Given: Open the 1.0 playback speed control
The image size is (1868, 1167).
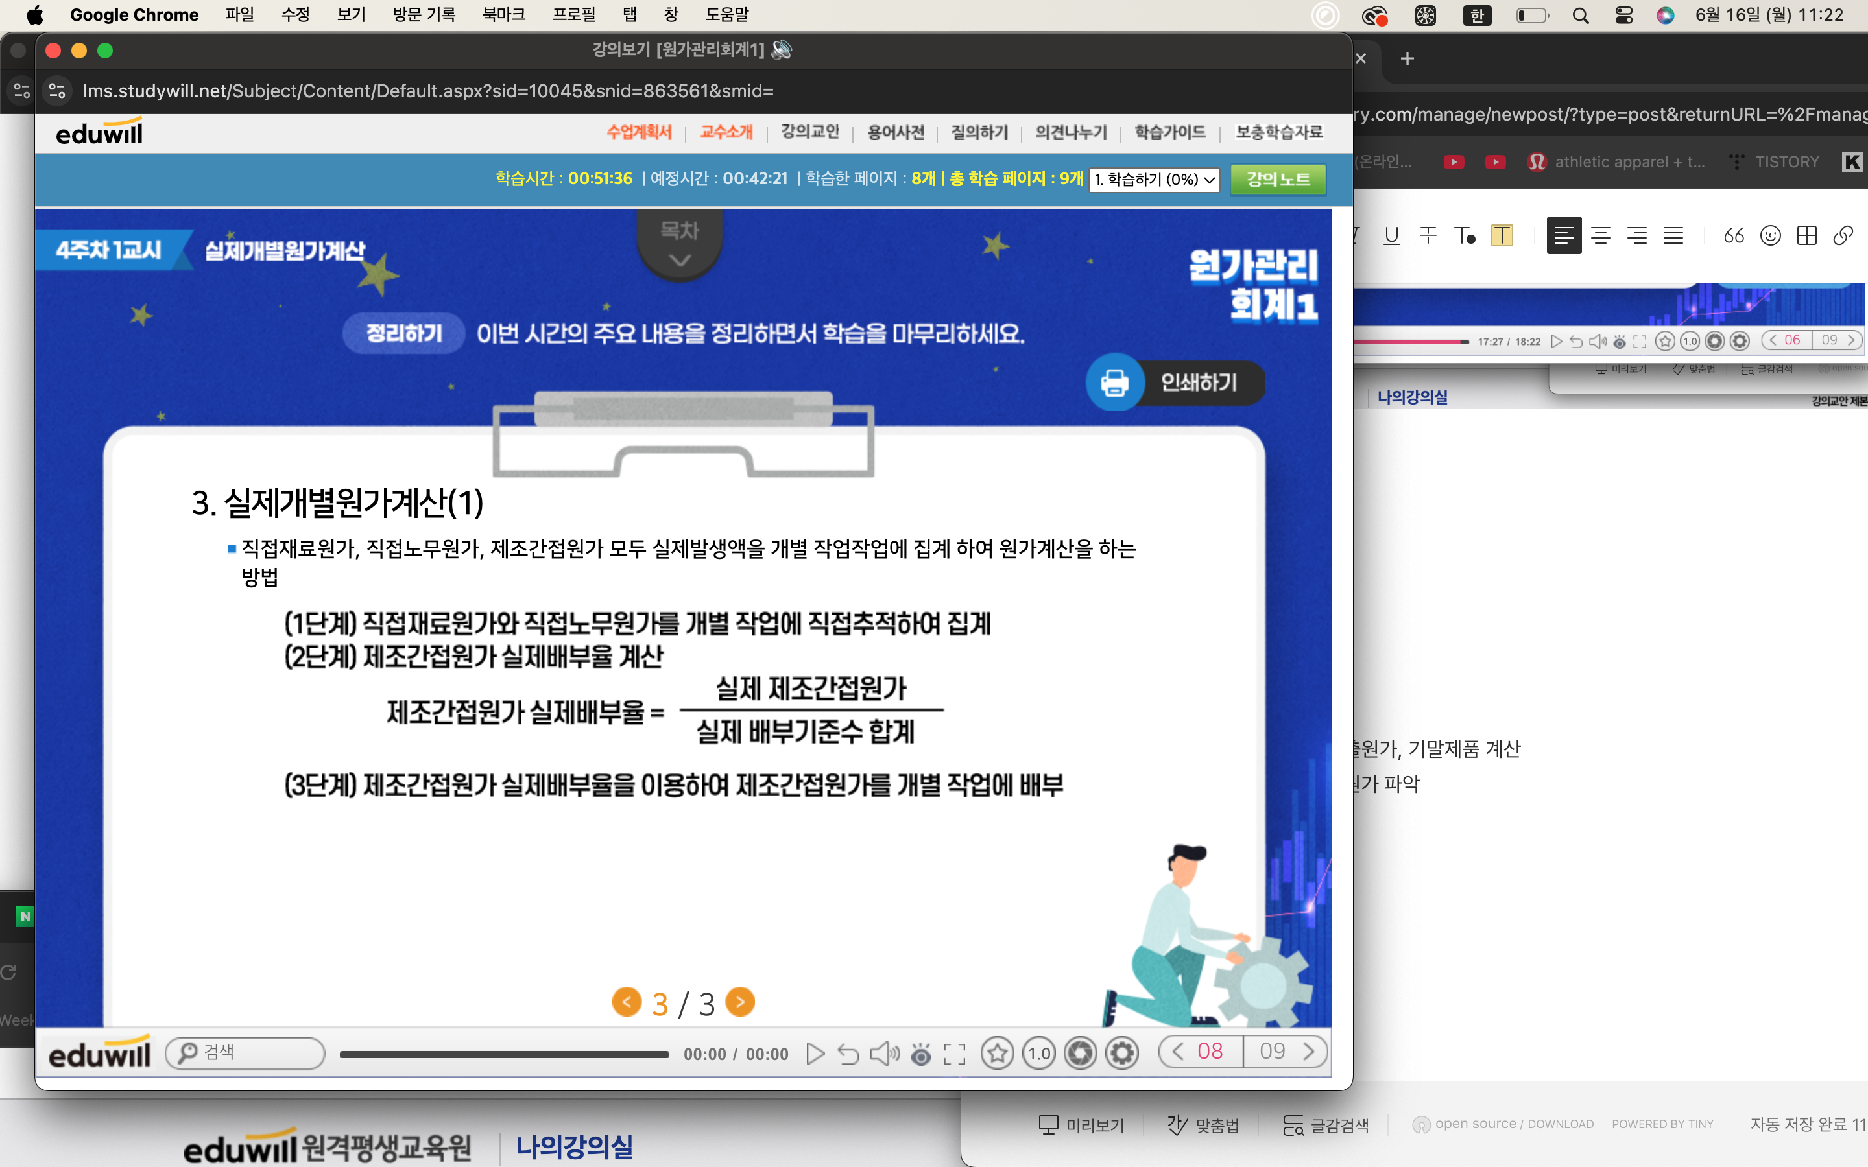Looking at the screenshot, I should click(x=1039, y=1054).
